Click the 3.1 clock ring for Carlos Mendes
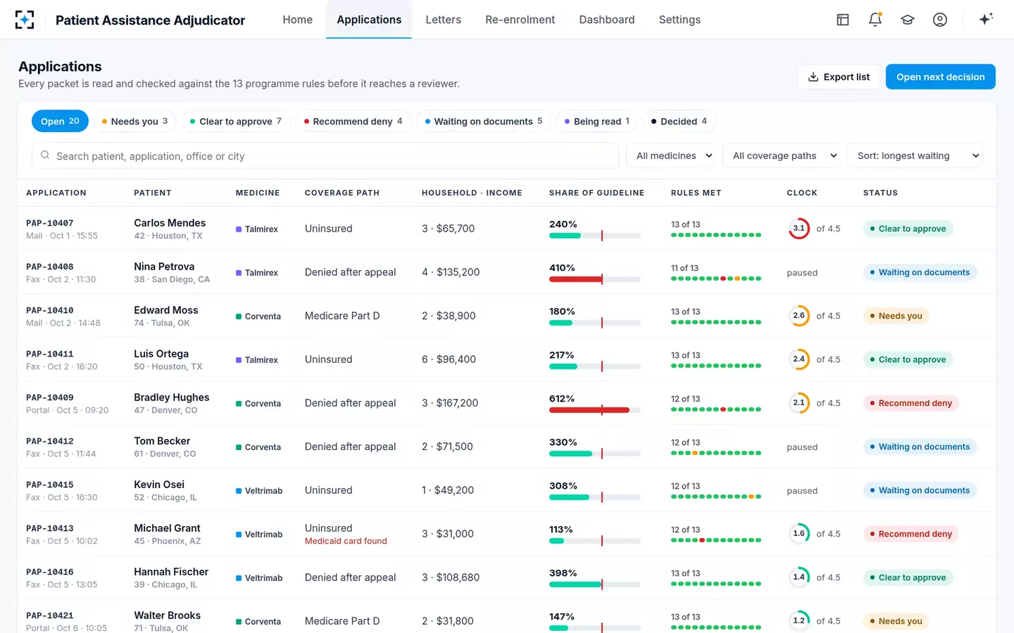The image size is (1014, 633). 799,229
